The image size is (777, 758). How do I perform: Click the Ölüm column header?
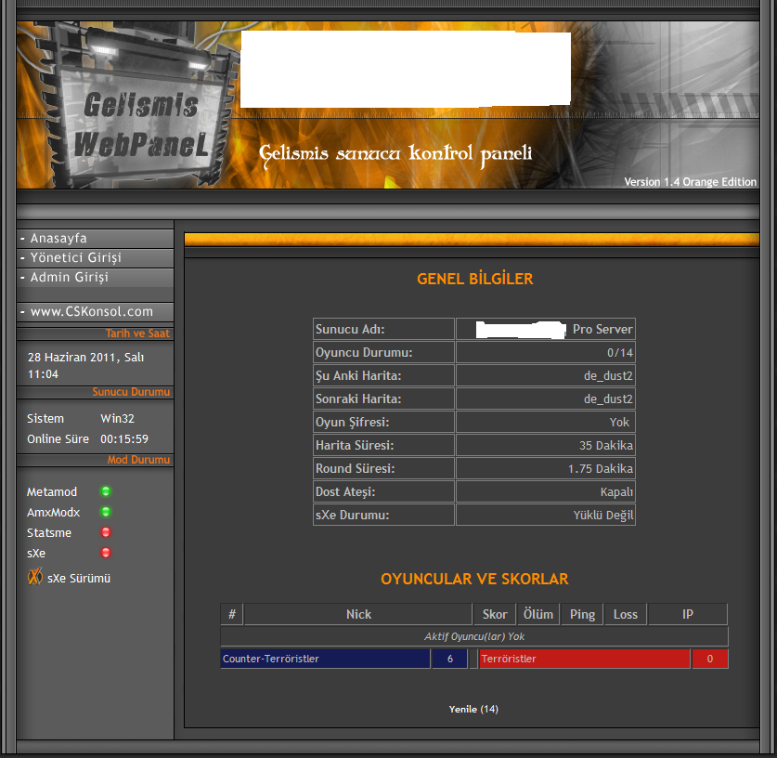coord(537,614)
